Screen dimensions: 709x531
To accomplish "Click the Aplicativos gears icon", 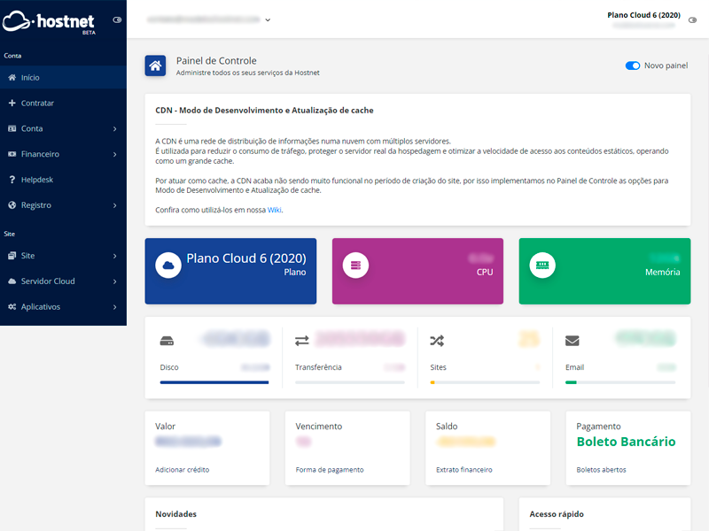I will [12, 306].
